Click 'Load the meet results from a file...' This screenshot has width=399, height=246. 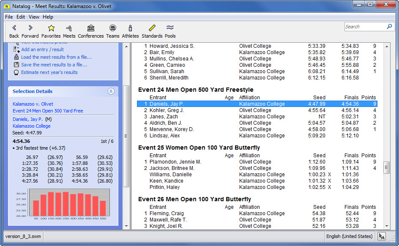56,57
